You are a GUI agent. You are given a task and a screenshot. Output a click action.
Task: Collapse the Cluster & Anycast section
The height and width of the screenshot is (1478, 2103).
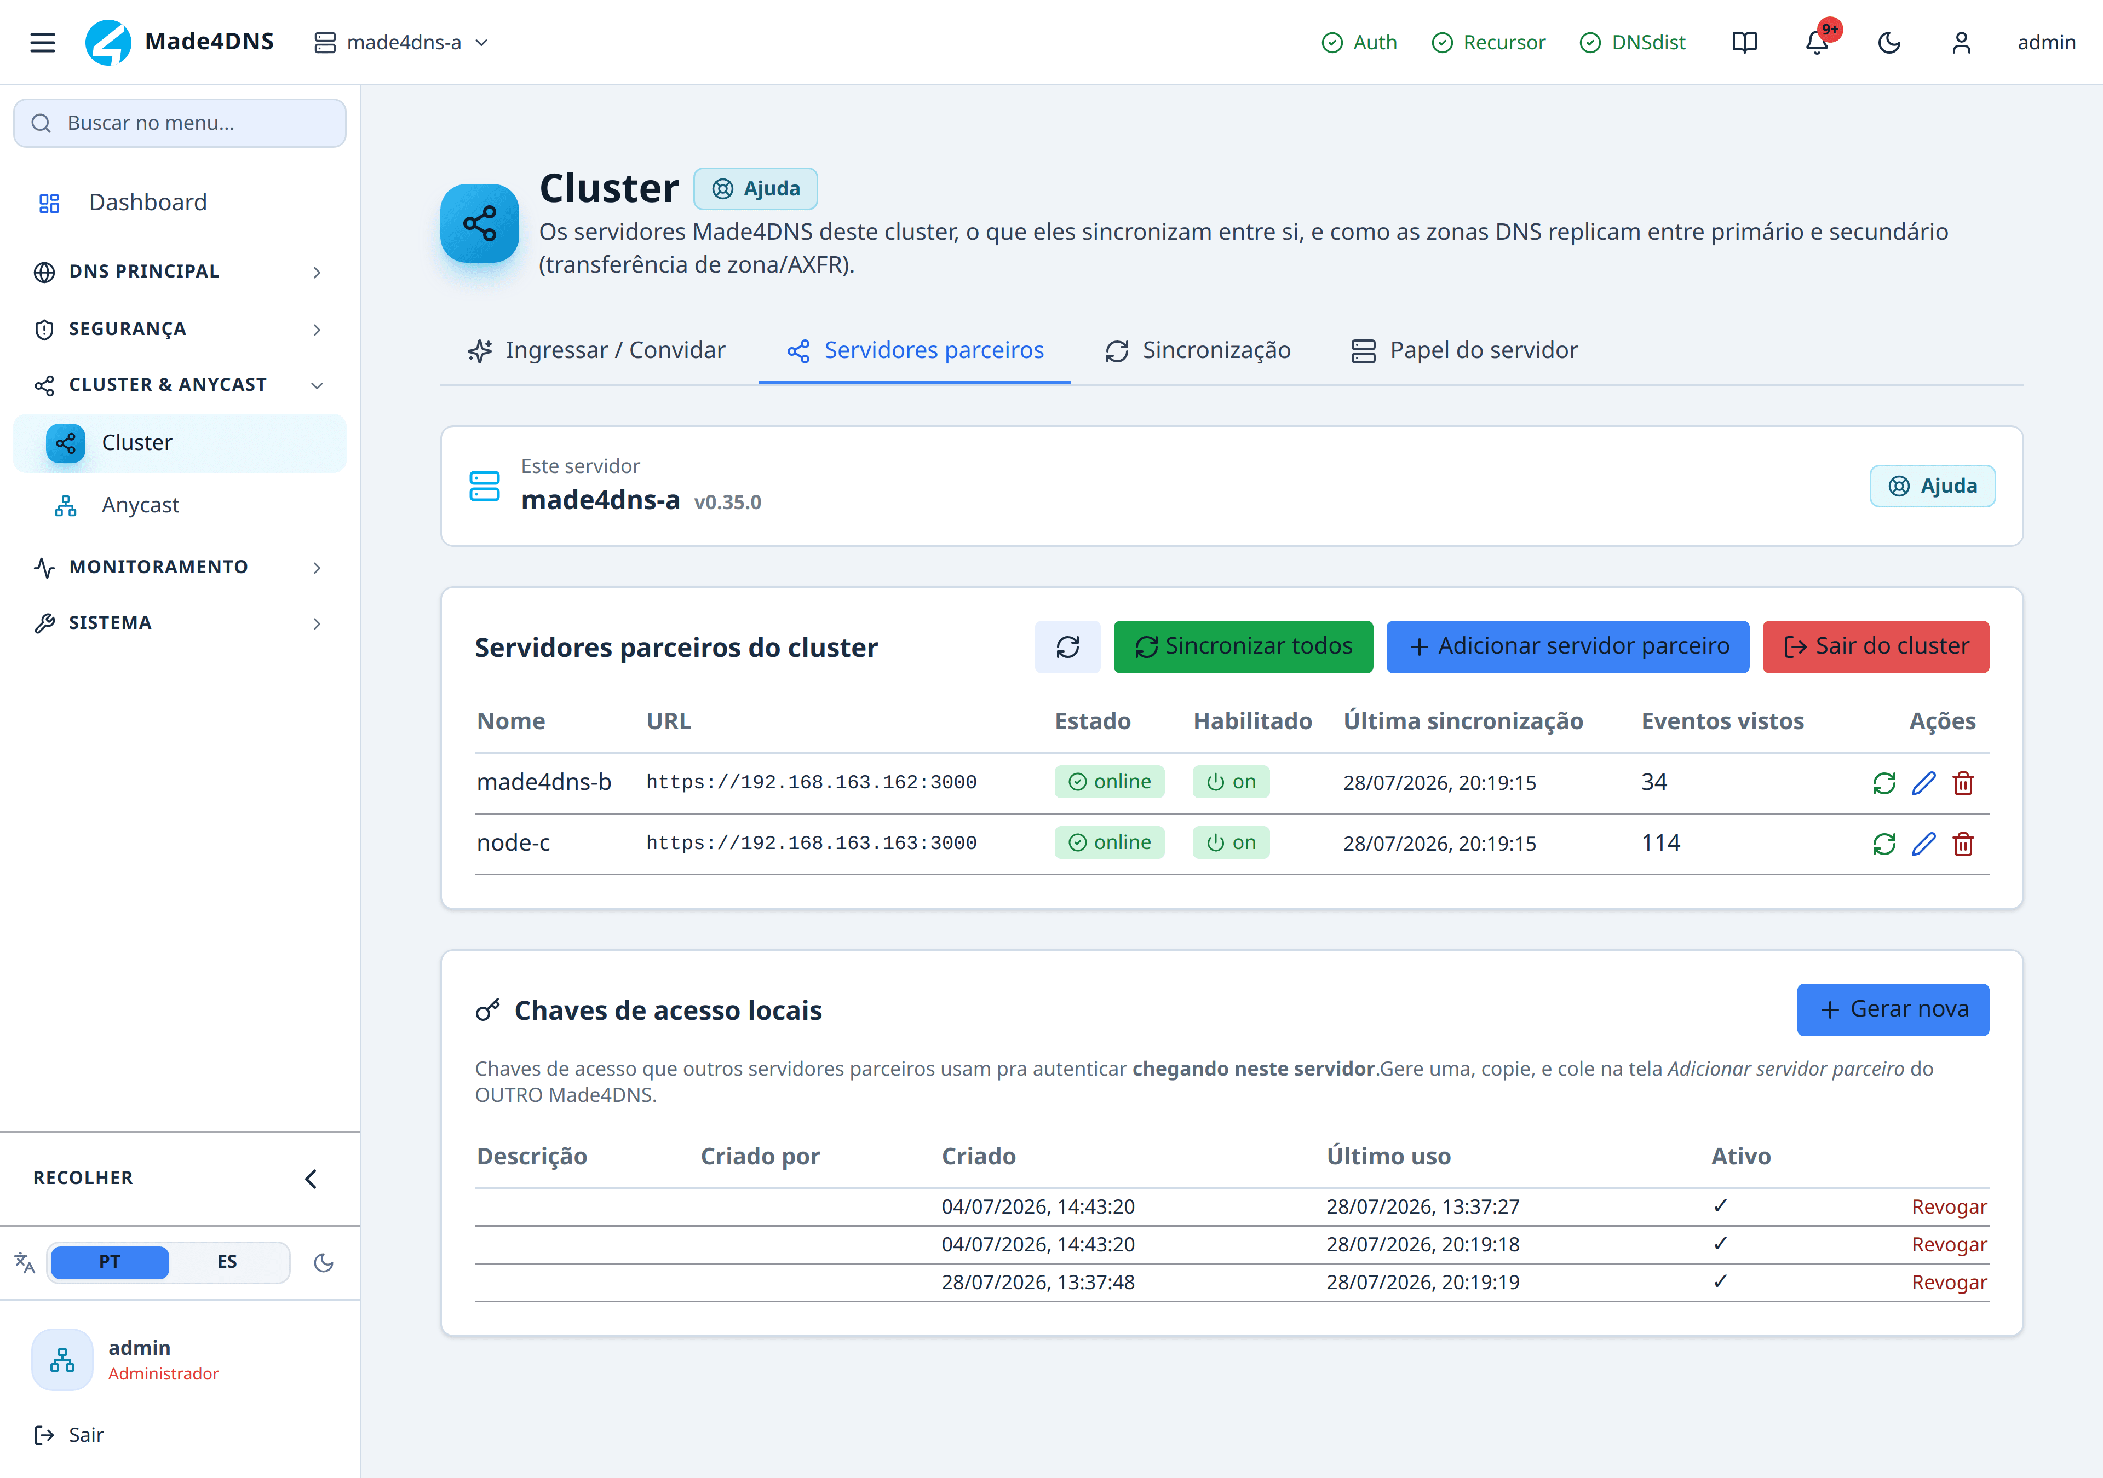point(180,385)
